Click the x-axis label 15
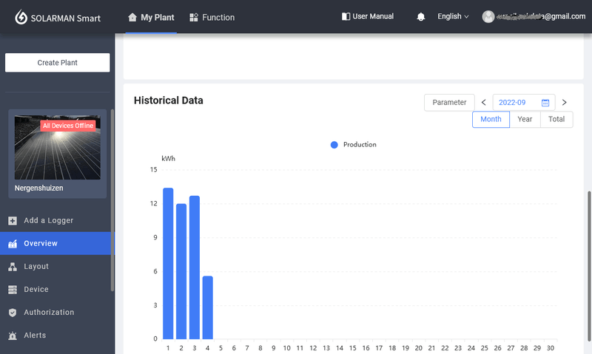Screen dimensions: 592x354 [x=353, y=348]
